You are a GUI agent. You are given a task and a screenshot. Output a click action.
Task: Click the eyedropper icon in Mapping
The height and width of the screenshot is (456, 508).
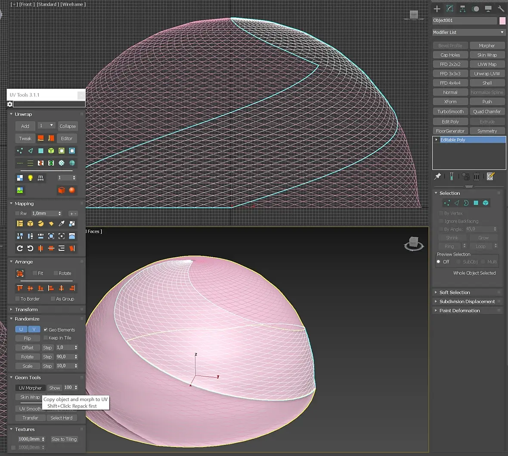(x=62, y=224)
